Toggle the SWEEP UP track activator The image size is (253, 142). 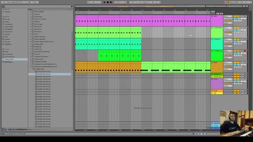pos(237,74)
